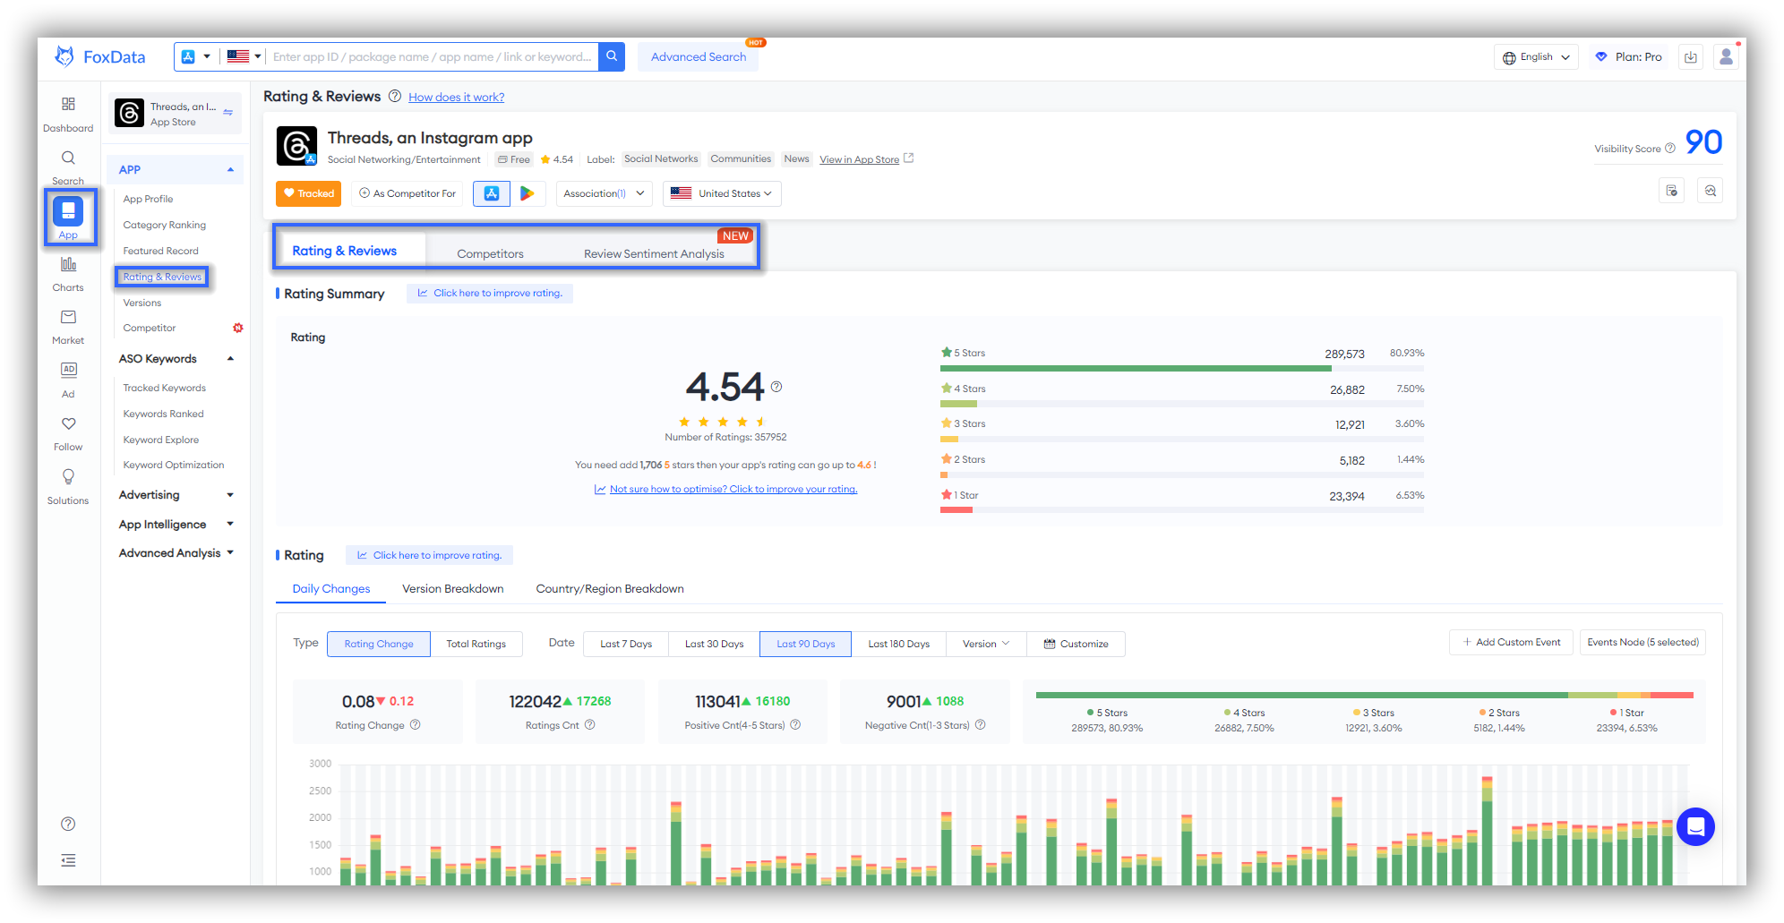Screen dimensions: 1784x923
Task: Select the Rating & Reviews tab
Action: 345,251
